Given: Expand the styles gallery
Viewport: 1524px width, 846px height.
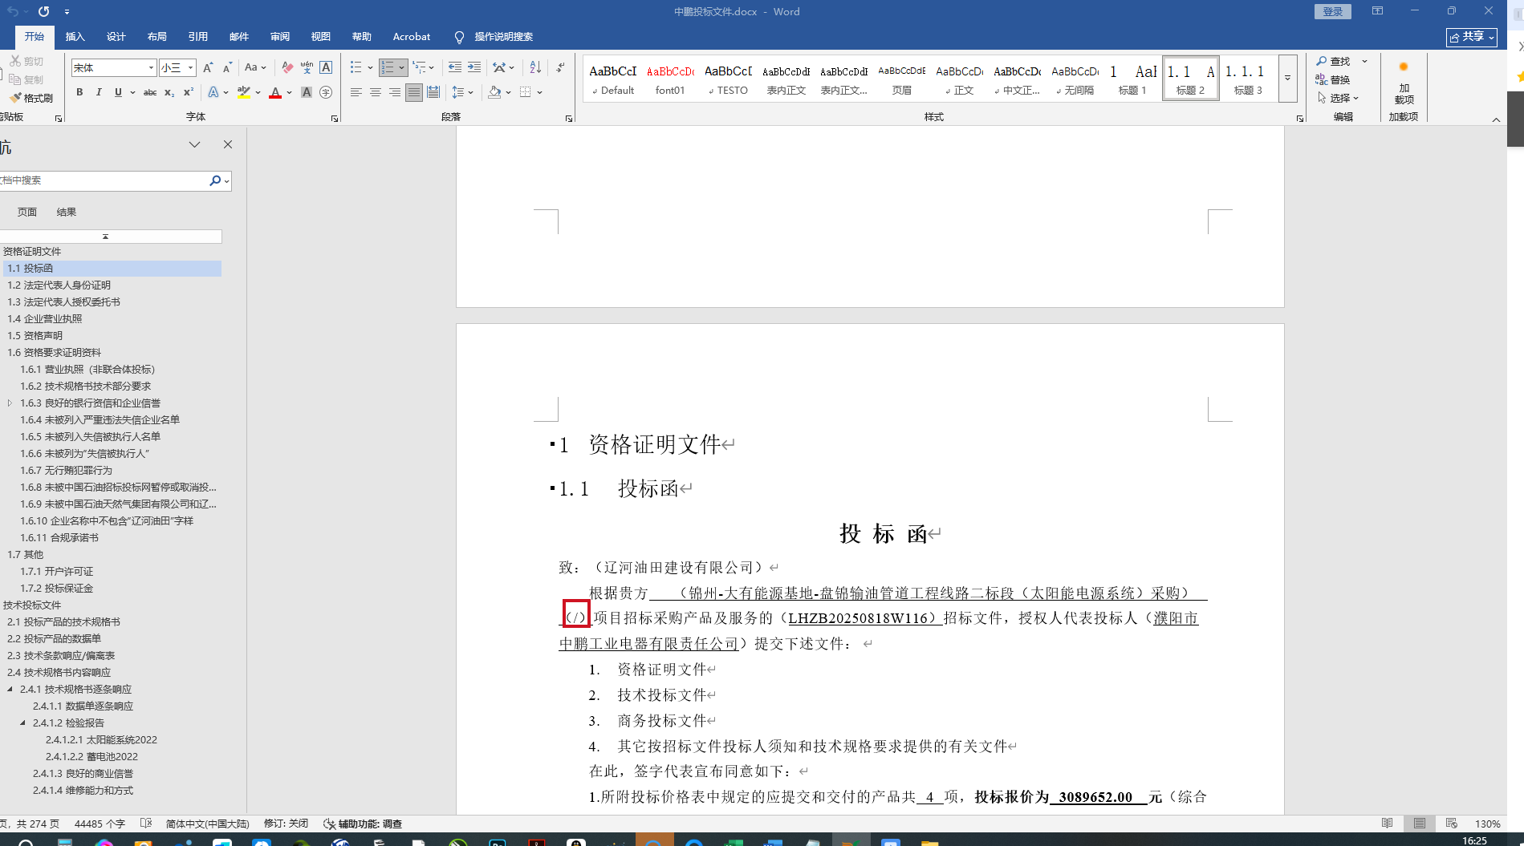Looking at the screenshot, I should tap(1287, 79).
